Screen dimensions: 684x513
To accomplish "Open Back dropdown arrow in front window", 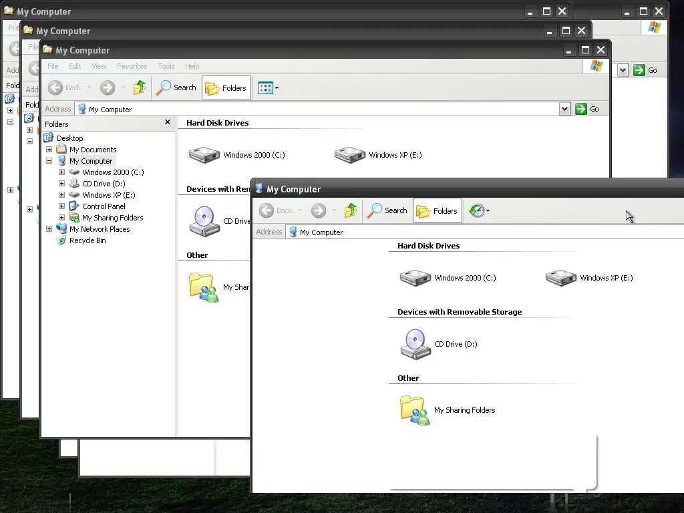I will 300,210.
